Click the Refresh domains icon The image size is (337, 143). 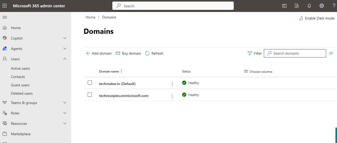point(147,53)
